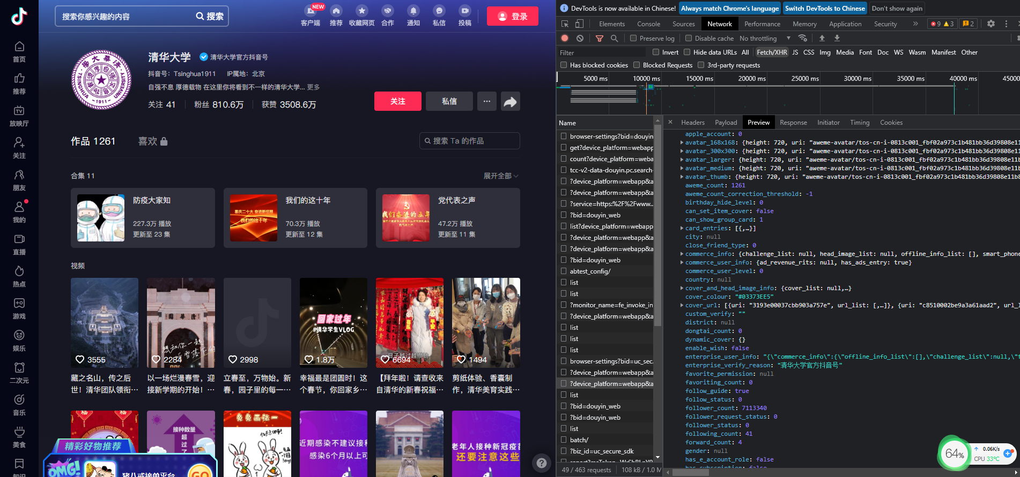This screenshot has height=477, width=1020.
Task: Click the 收藏网页 star icon
Action: coord(362,11)
